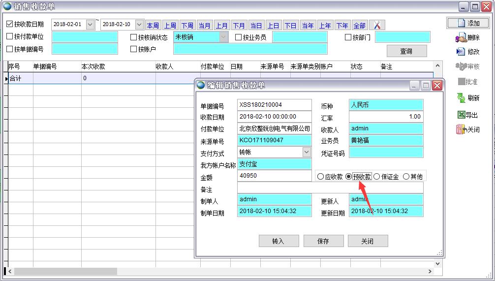
Task: Select the 应收款 radio button
Action: [321, 177]
